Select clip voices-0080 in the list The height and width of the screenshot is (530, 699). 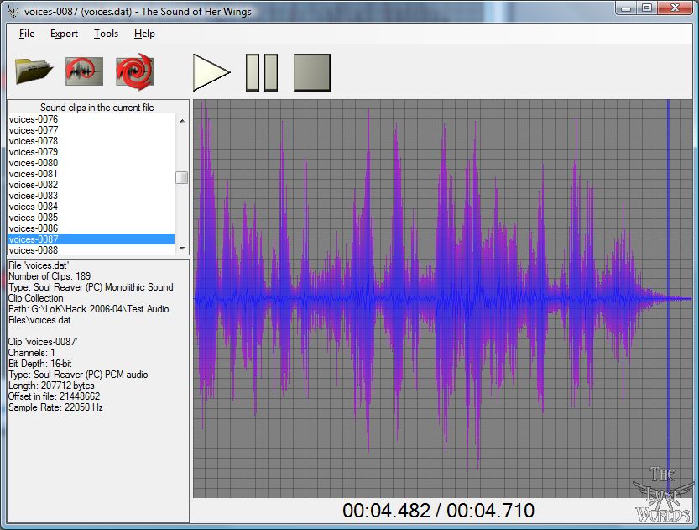tap(91, 163)
